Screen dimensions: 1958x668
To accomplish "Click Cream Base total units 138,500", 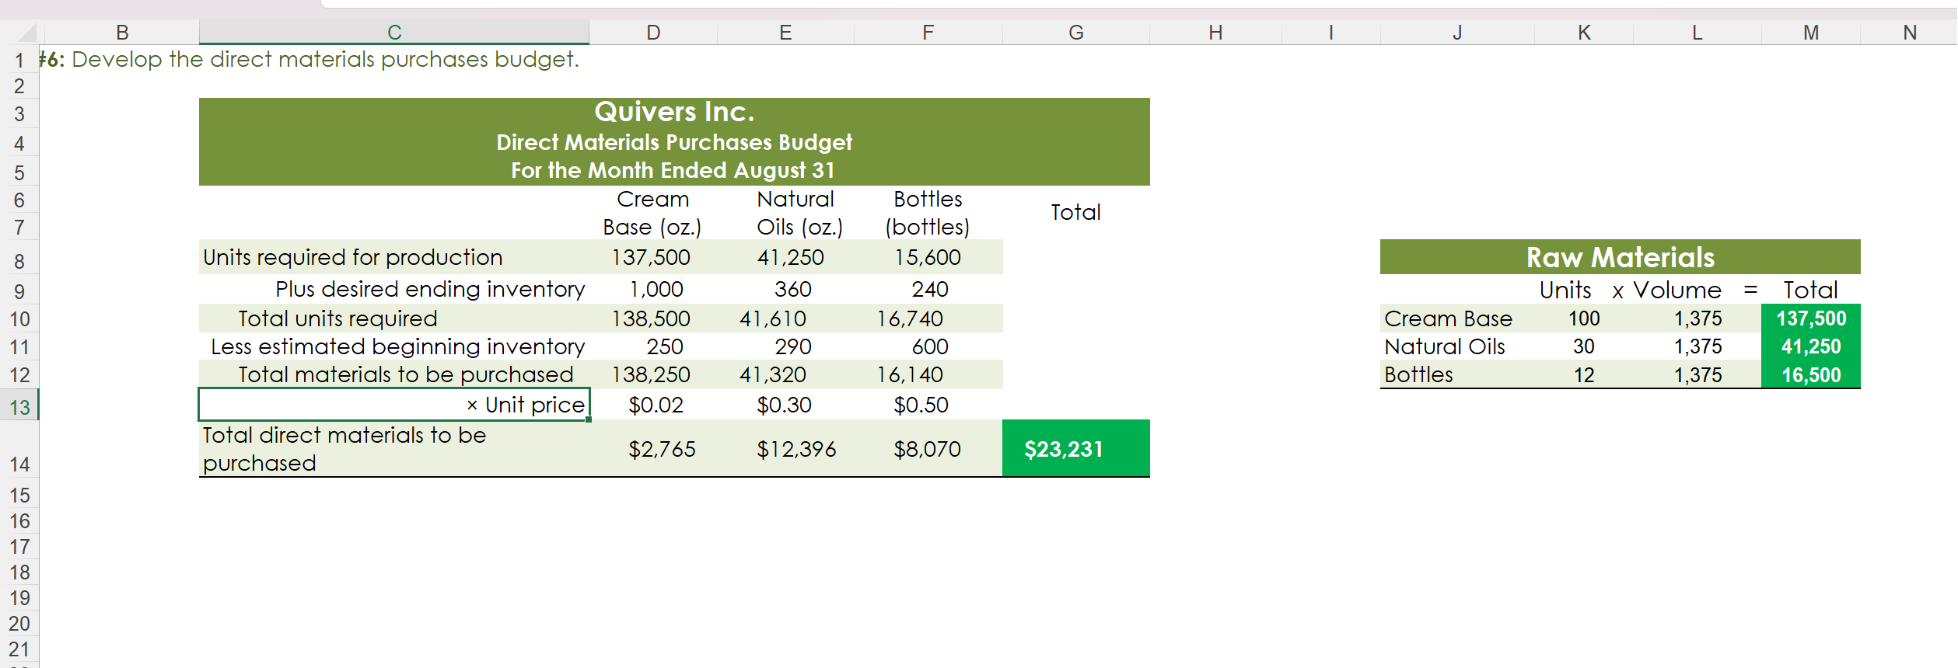I will click(651, 318).
